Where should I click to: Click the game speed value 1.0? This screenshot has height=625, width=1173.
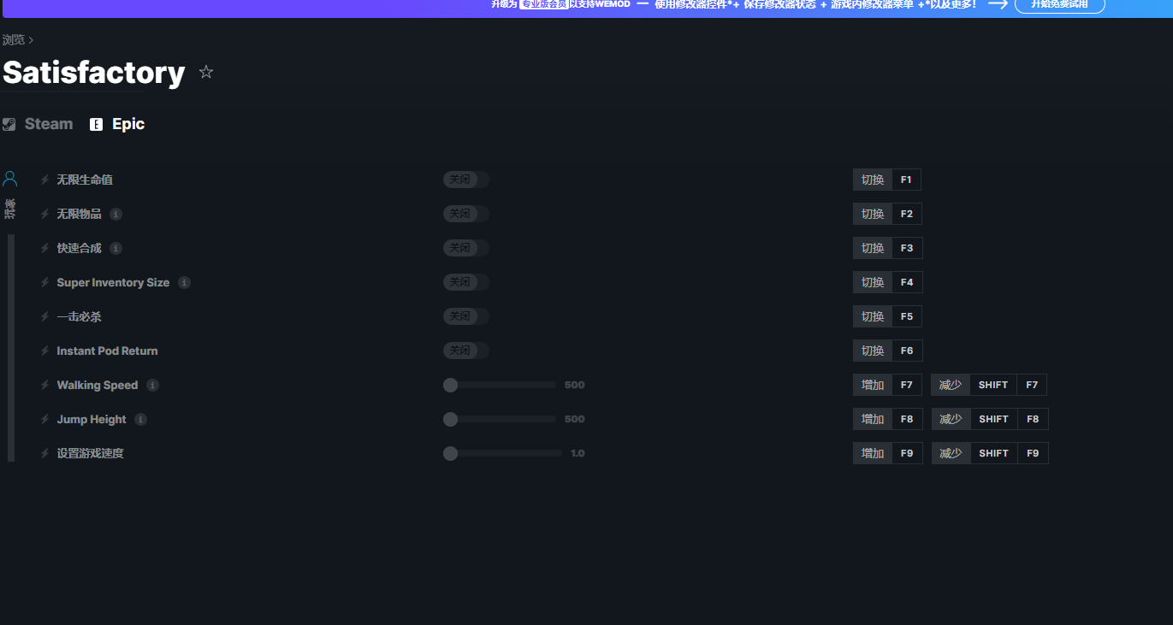pos(578,453)
